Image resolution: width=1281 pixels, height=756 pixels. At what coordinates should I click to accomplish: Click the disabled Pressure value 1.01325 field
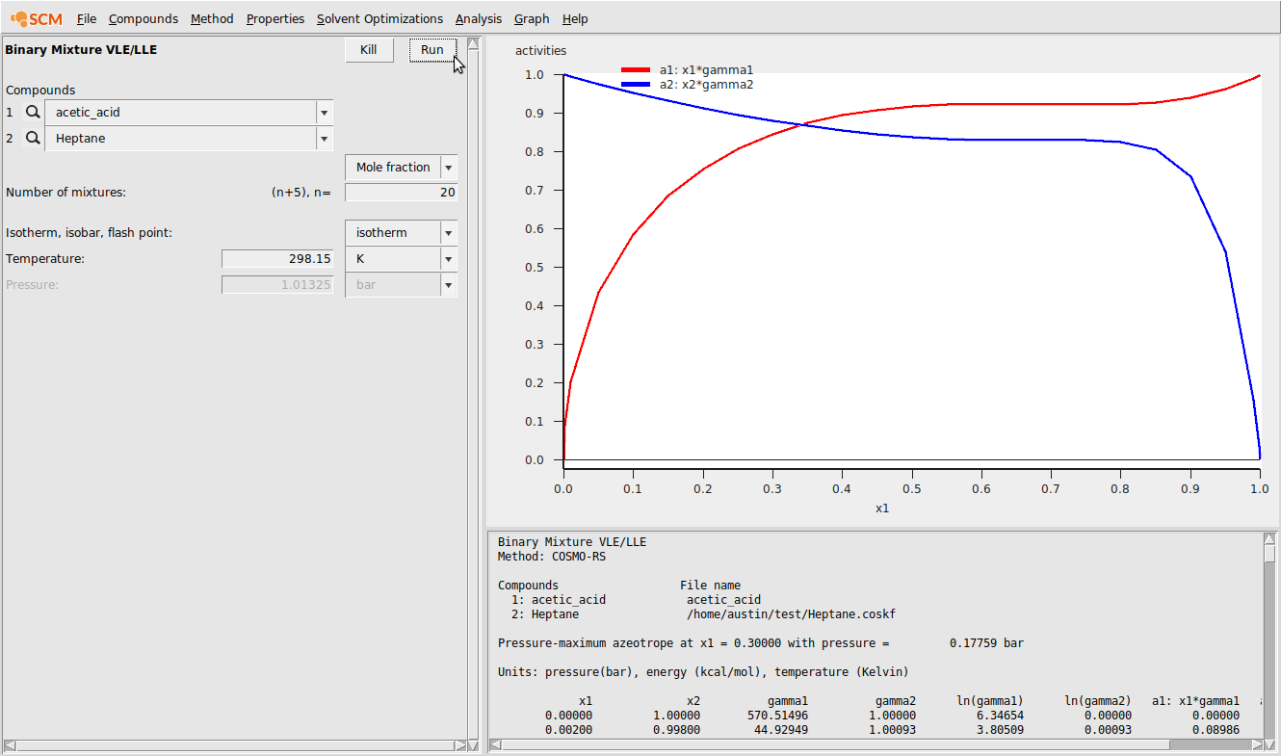click(277, 285)
